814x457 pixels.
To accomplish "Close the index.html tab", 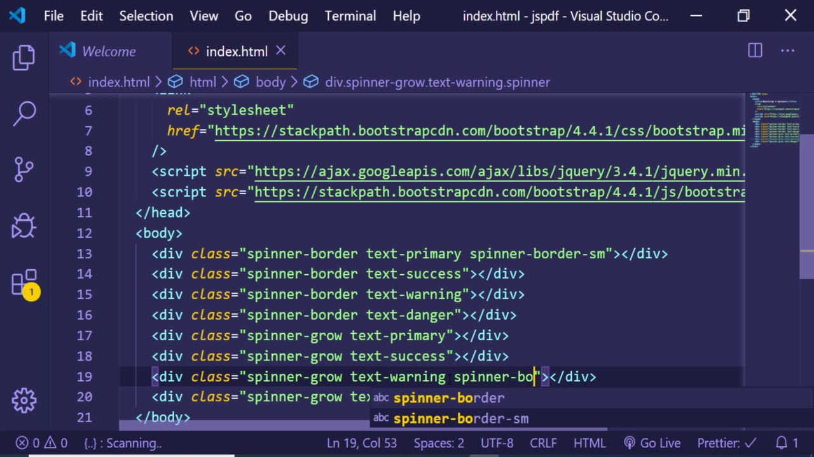I will click(280, 51).
